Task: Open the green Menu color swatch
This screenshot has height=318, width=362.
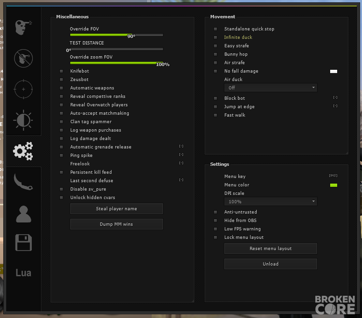Action: 333,185
